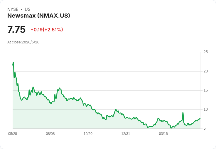Click the At close:2026/5/26 timestamp
This screenshot has height=149, width=216.
[x=23, y=42]
